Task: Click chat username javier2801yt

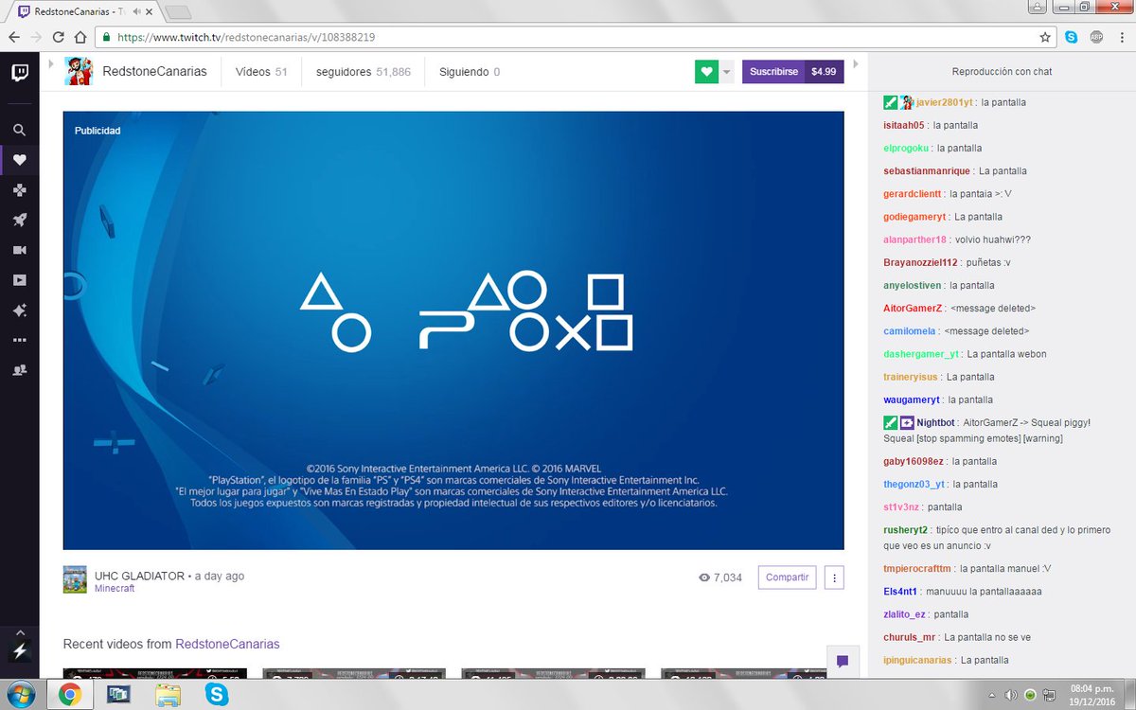Action: tap(944, 102)
